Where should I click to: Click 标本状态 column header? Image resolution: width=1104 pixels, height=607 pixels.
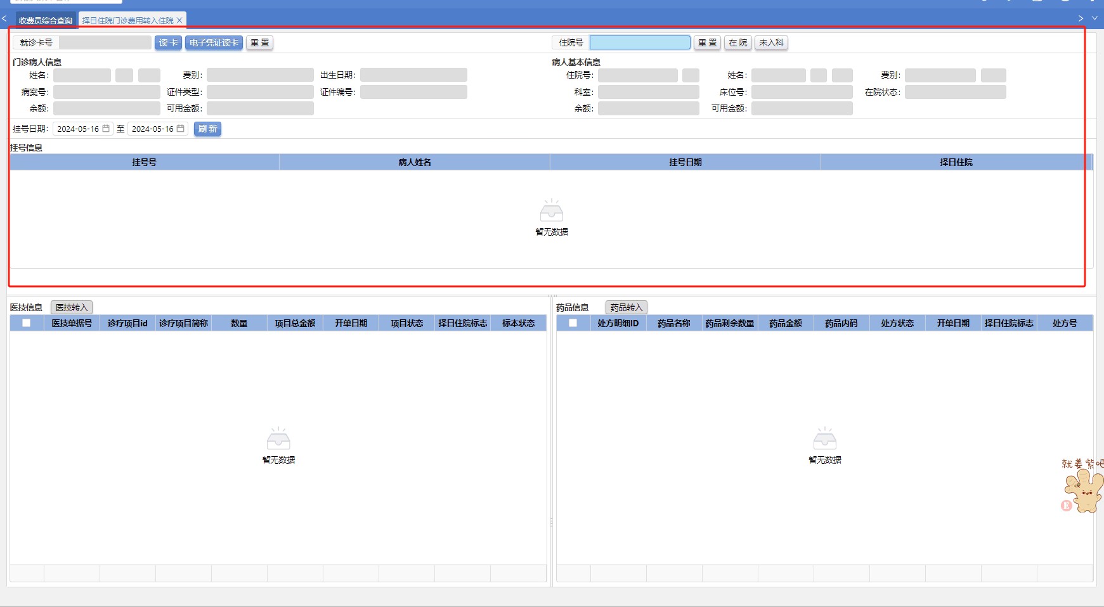point(518,323)
